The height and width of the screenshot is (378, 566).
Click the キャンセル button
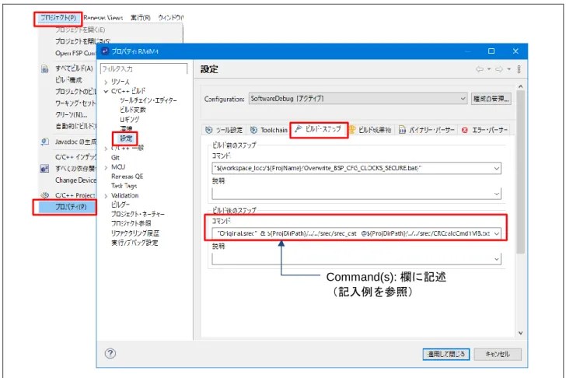pyautogui.click(x=498, y=354)
